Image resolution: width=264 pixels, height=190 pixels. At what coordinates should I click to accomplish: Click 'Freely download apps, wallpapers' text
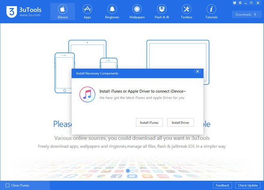(x=132, y=146)
